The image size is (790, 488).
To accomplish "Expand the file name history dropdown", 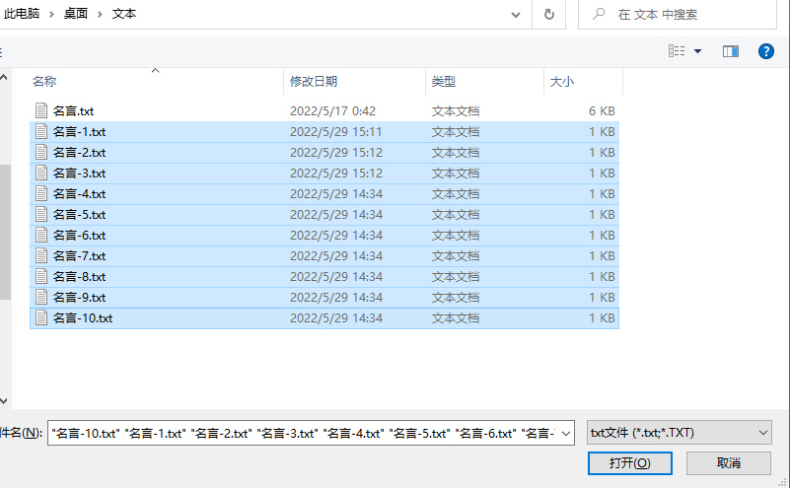I will click(566, 433).
